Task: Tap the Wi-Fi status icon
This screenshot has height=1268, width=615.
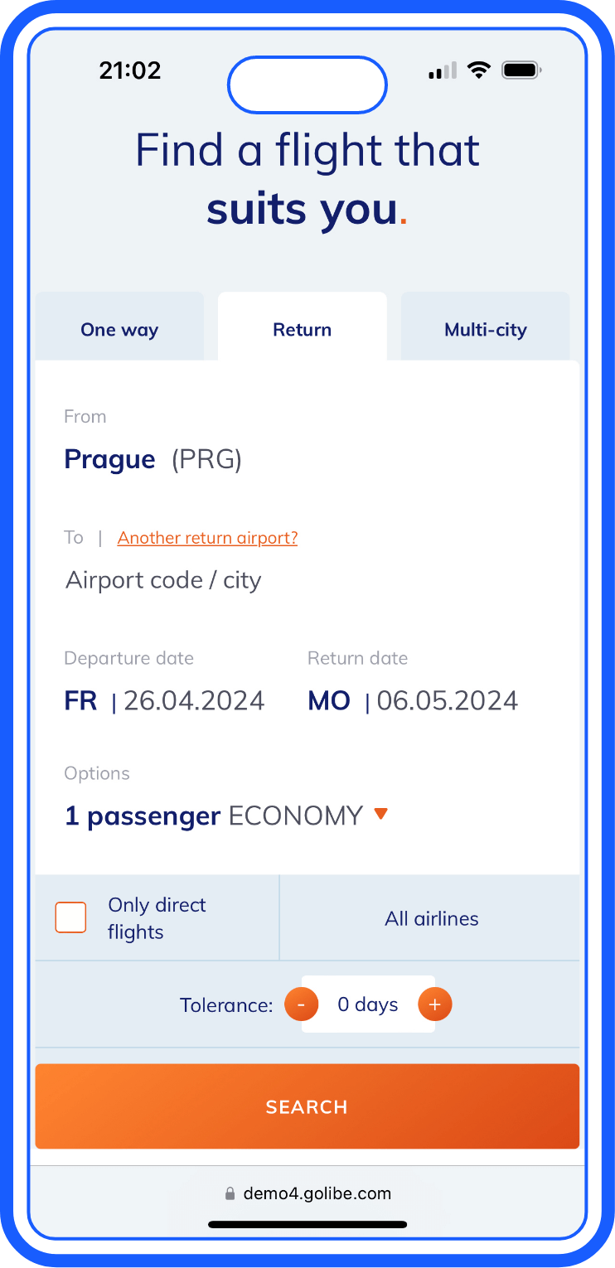Action: point(478,70)
